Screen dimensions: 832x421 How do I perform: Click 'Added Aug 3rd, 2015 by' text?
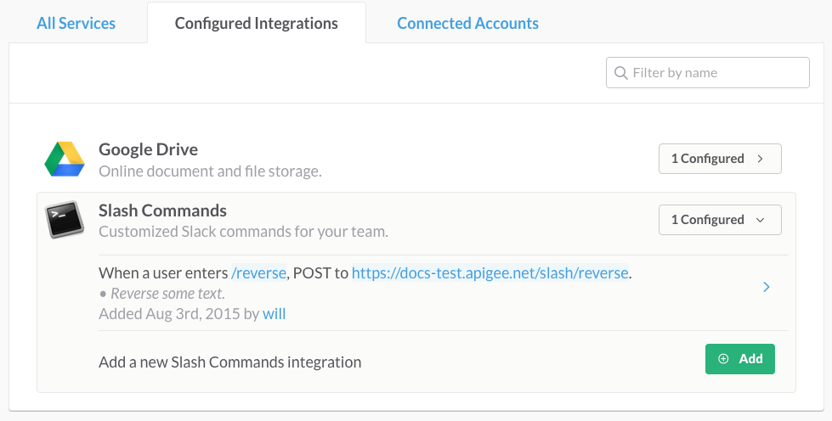tap(178, 314)
